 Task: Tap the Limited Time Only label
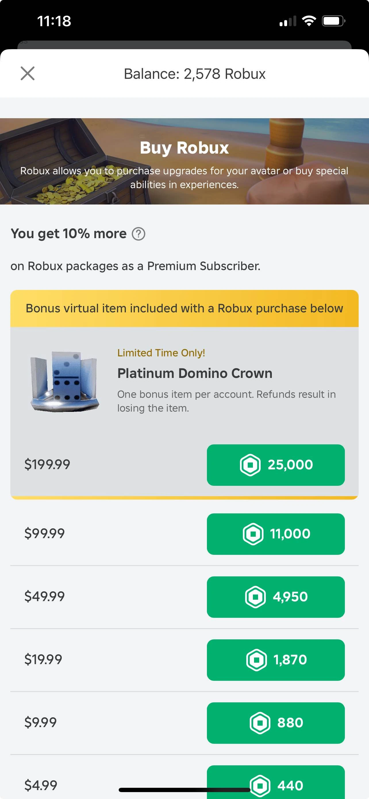click(x=162, y=353)
